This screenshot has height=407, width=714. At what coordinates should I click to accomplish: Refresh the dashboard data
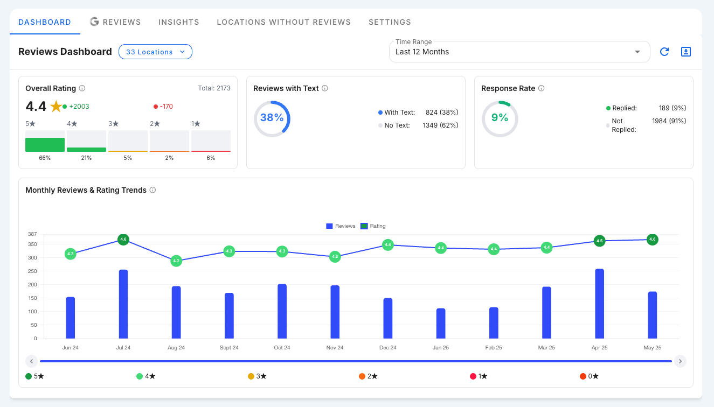coord(664,52)
